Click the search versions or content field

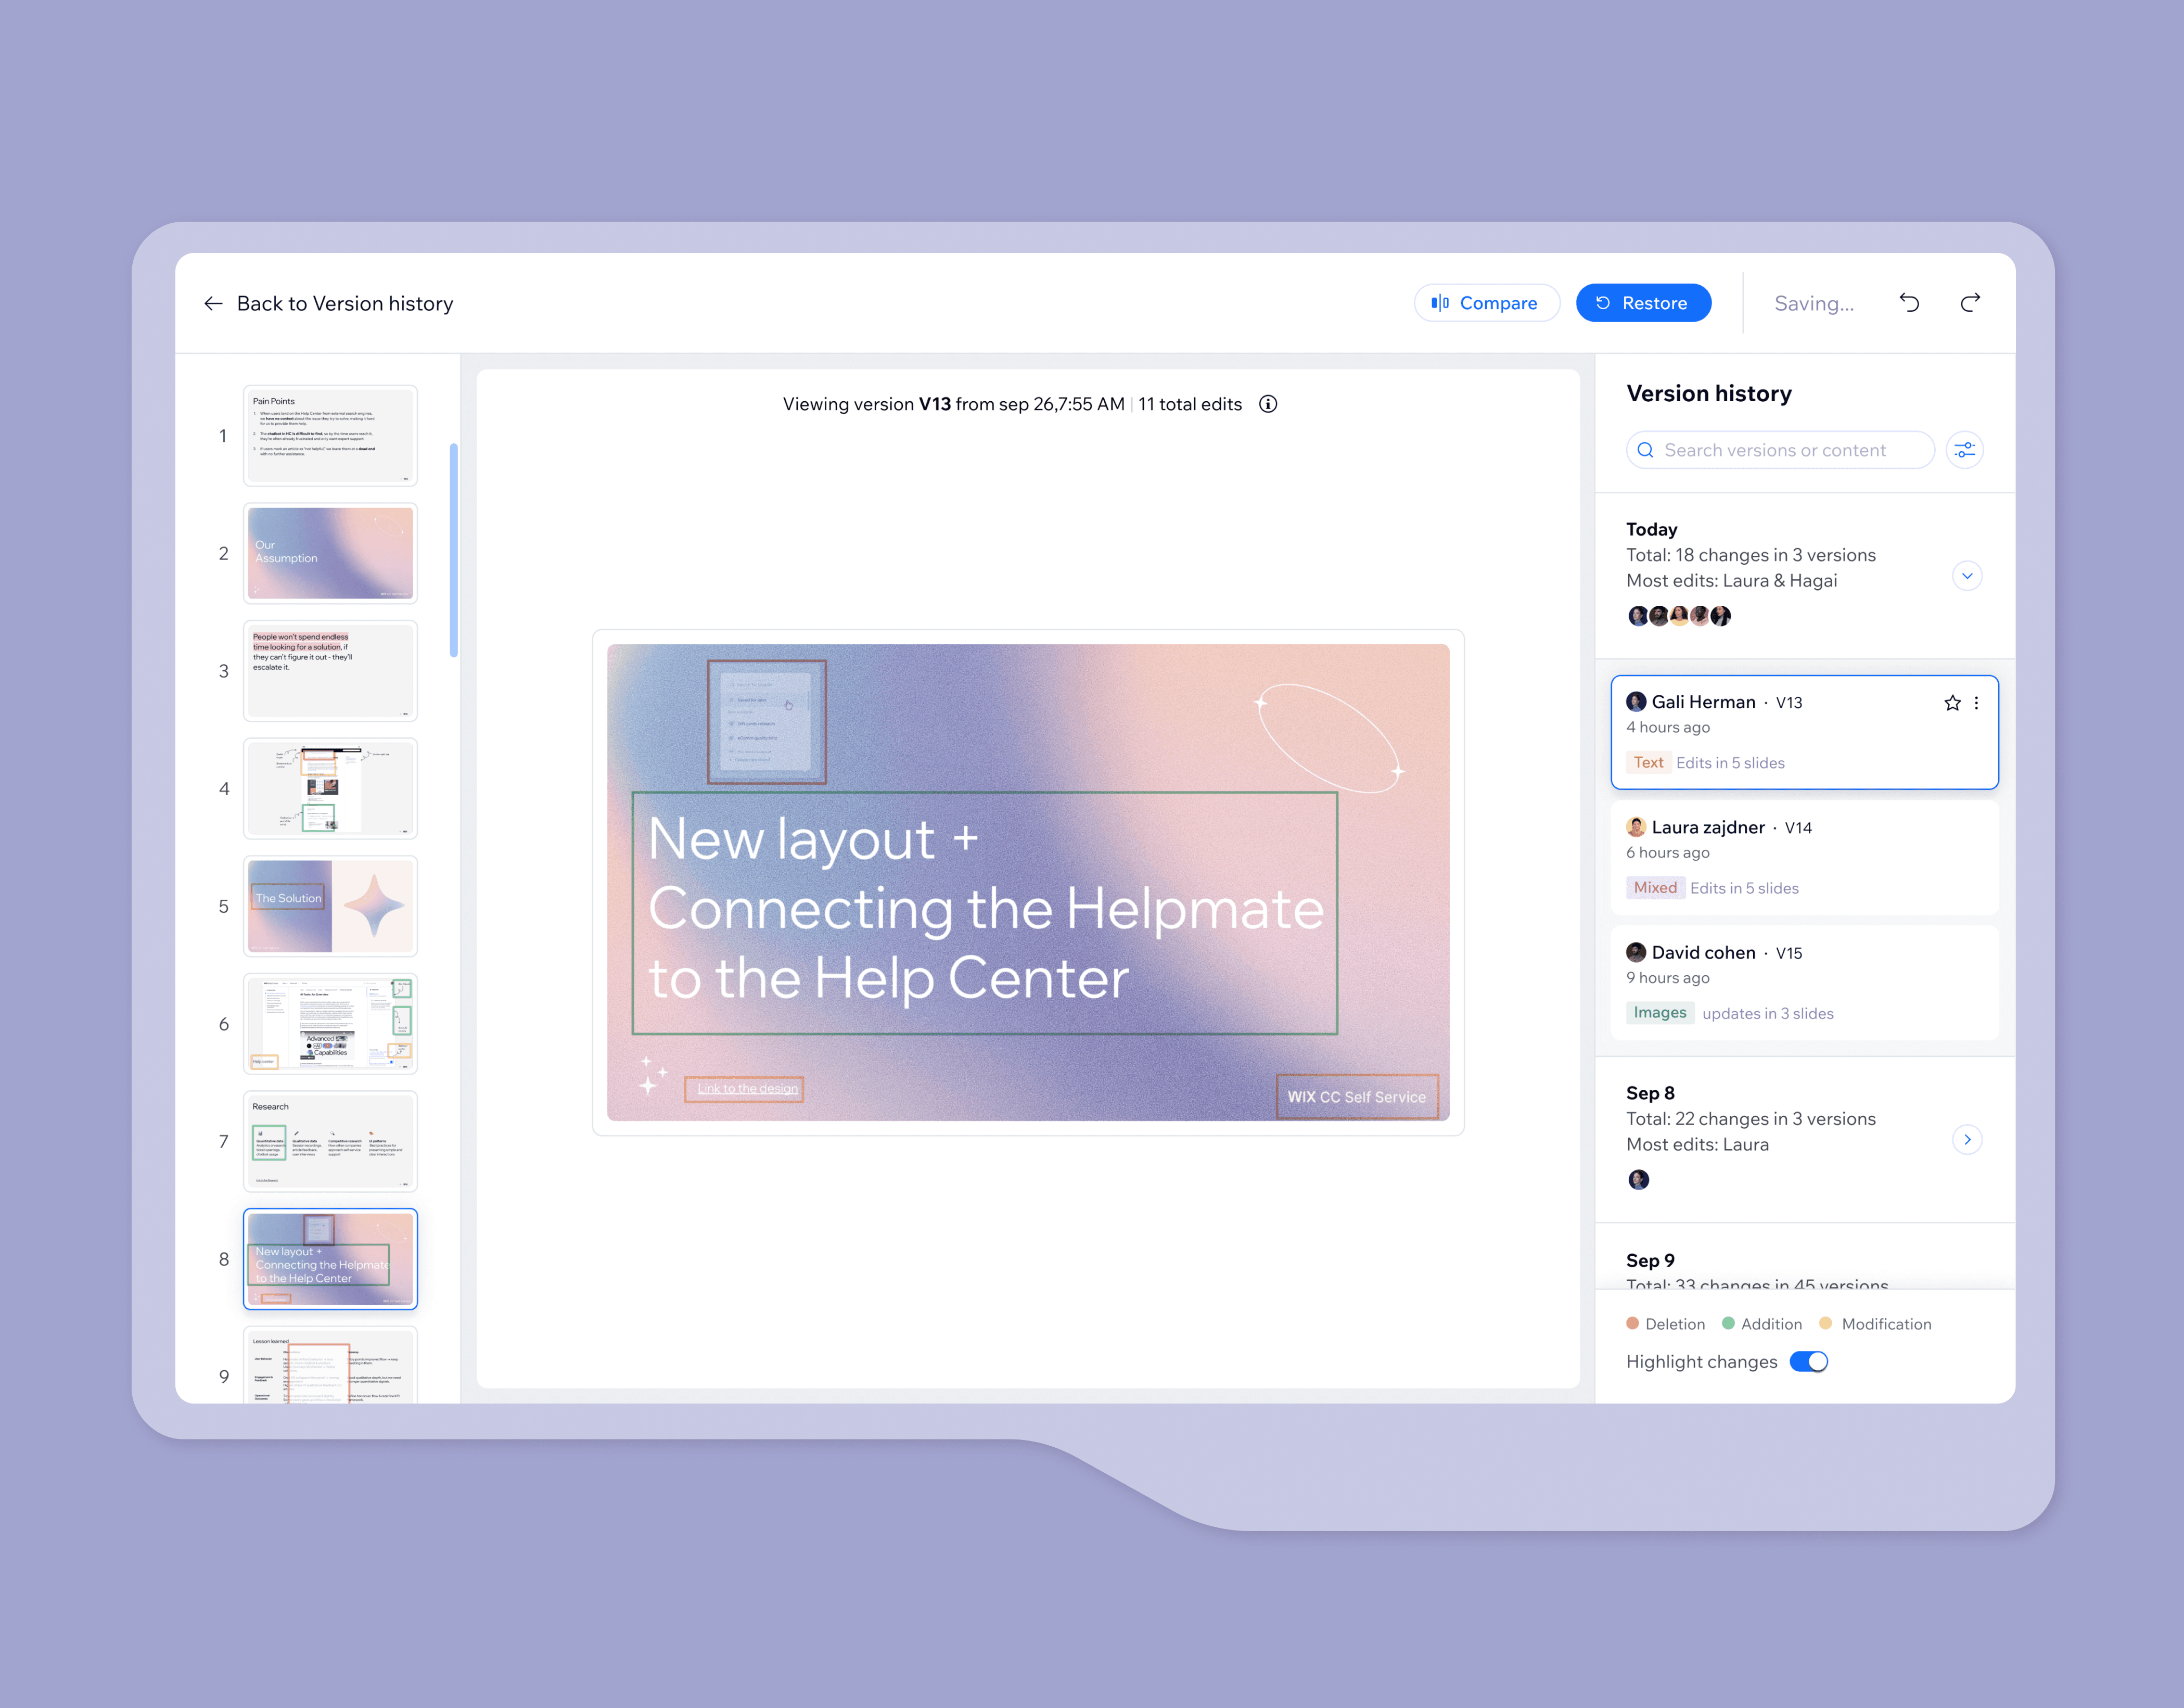[1780, 450]
